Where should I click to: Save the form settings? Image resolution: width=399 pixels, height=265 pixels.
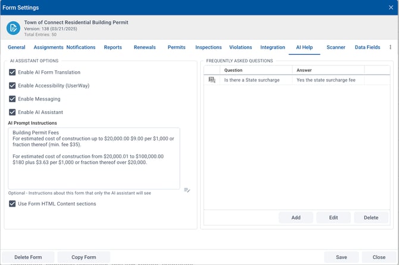tap(341, 257)
